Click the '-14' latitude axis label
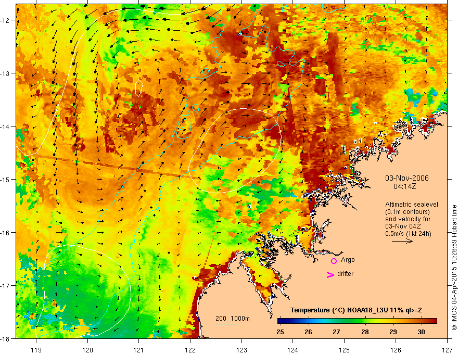Viewport: 458px width, 354px height. pos(6,127)
